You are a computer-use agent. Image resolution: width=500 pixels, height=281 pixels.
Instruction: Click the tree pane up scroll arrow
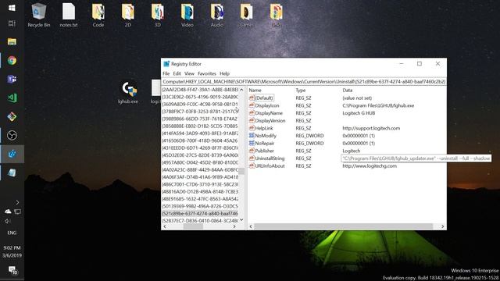(241, 90)
